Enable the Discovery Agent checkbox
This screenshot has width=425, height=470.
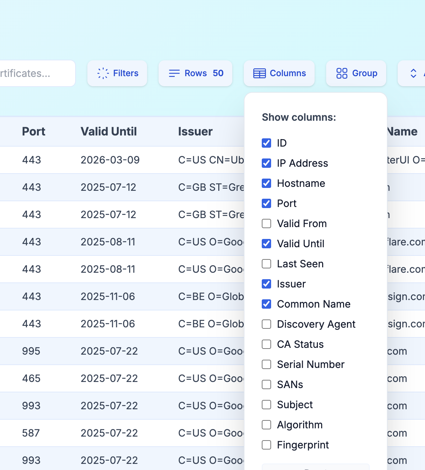tap(266, 324)
